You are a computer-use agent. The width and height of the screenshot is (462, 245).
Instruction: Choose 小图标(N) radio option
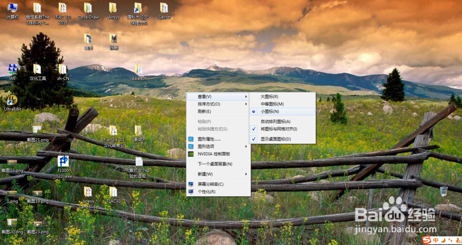pos(283,111)
